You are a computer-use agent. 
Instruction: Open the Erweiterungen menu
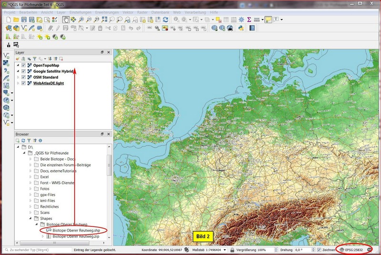coord(107,11)
